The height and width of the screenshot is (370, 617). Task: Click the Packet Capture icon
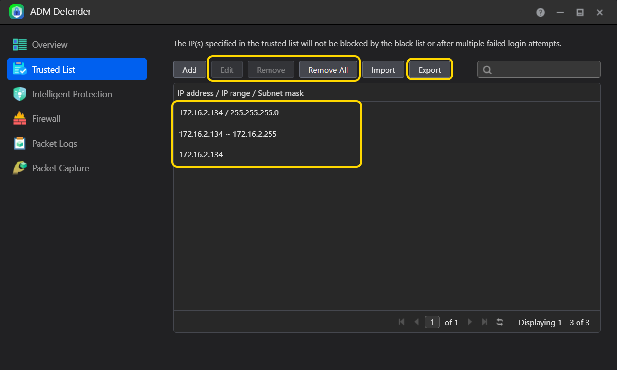tap(20, 168)
